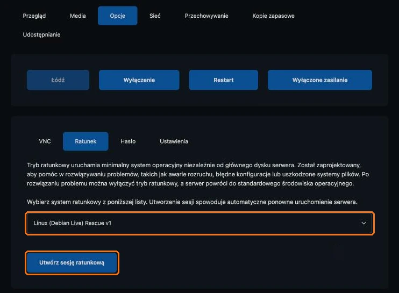Open the Przechowywanie tab
Screen dimensions: 399x293
(x=206, y=16)
